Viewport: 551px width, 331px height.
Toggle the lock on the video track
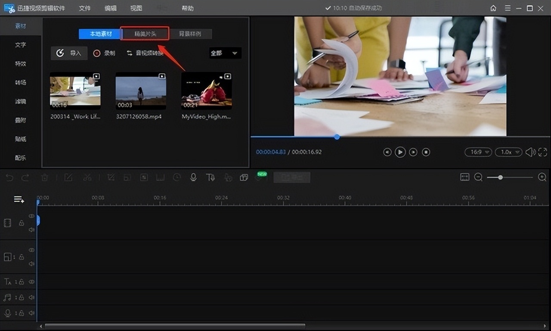click(21, 223)
